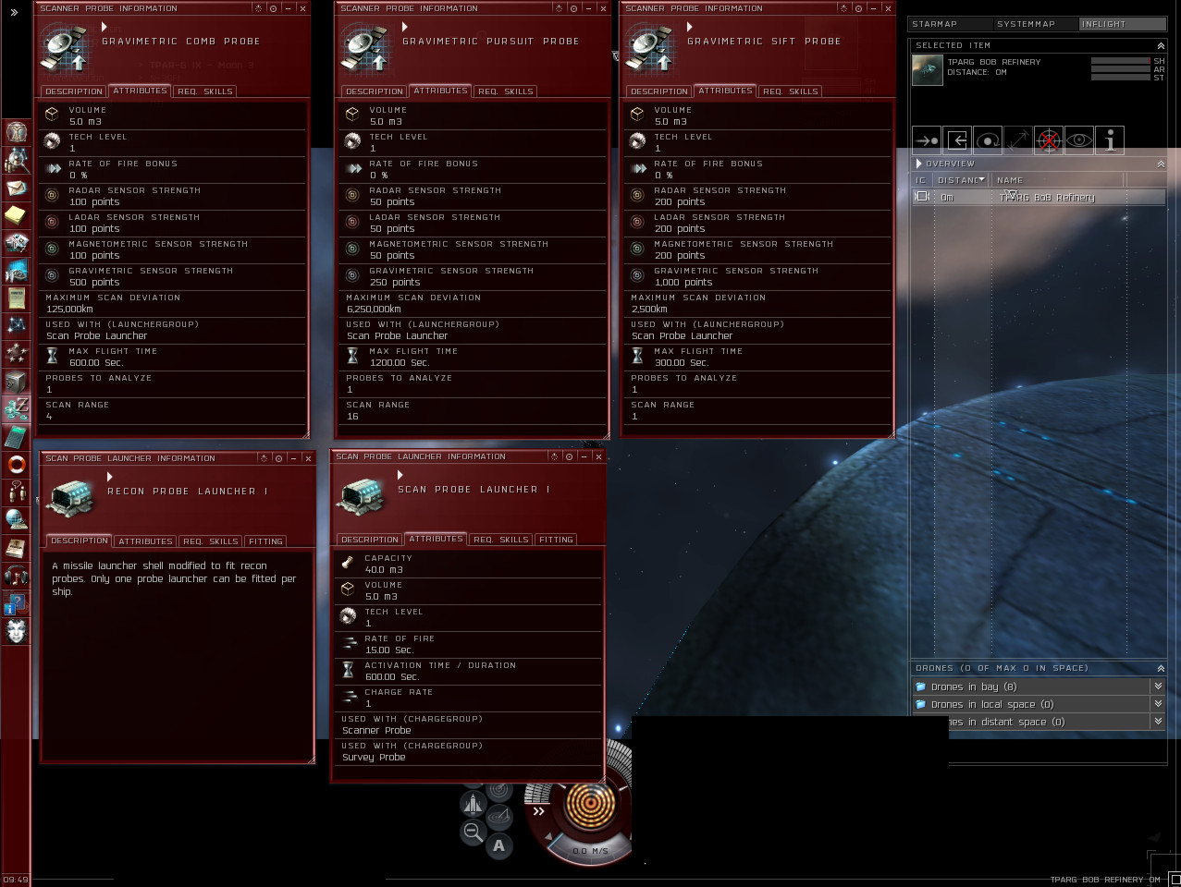Click the Gravimetric Comb Probe item icon
Screen dimensions: 1181x887
coord(65,49)
